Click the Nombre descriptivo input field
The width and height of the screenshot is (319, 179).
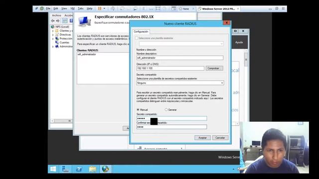180,58
